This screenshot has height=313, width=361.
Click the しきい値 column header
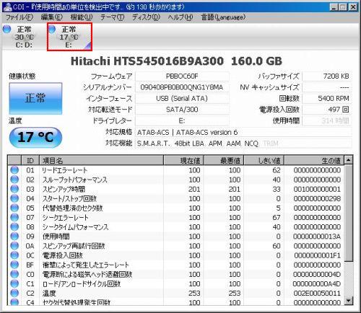(x=264, y=160)
